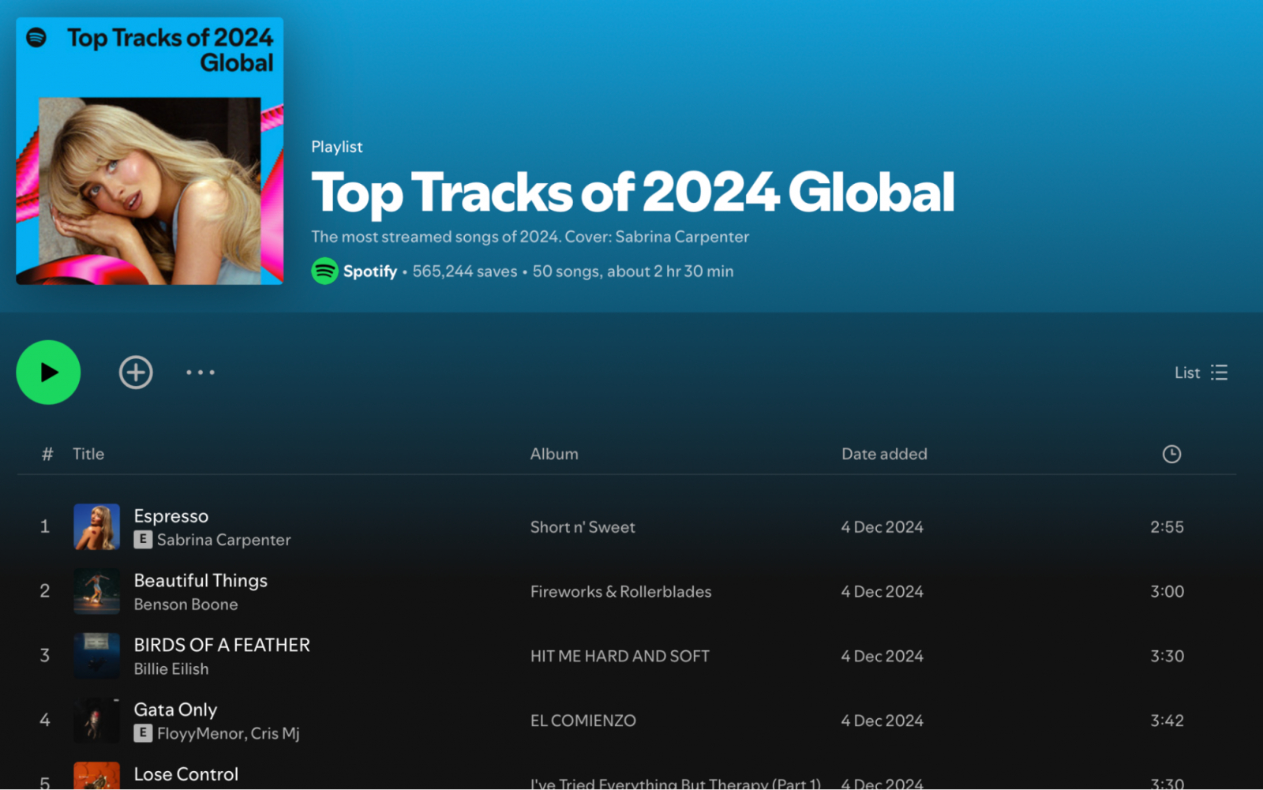Screen dimensions: 1263x790
Task: Click the 50 songs, about 2 hr 30 min text
Action: [x=633, y=271]
